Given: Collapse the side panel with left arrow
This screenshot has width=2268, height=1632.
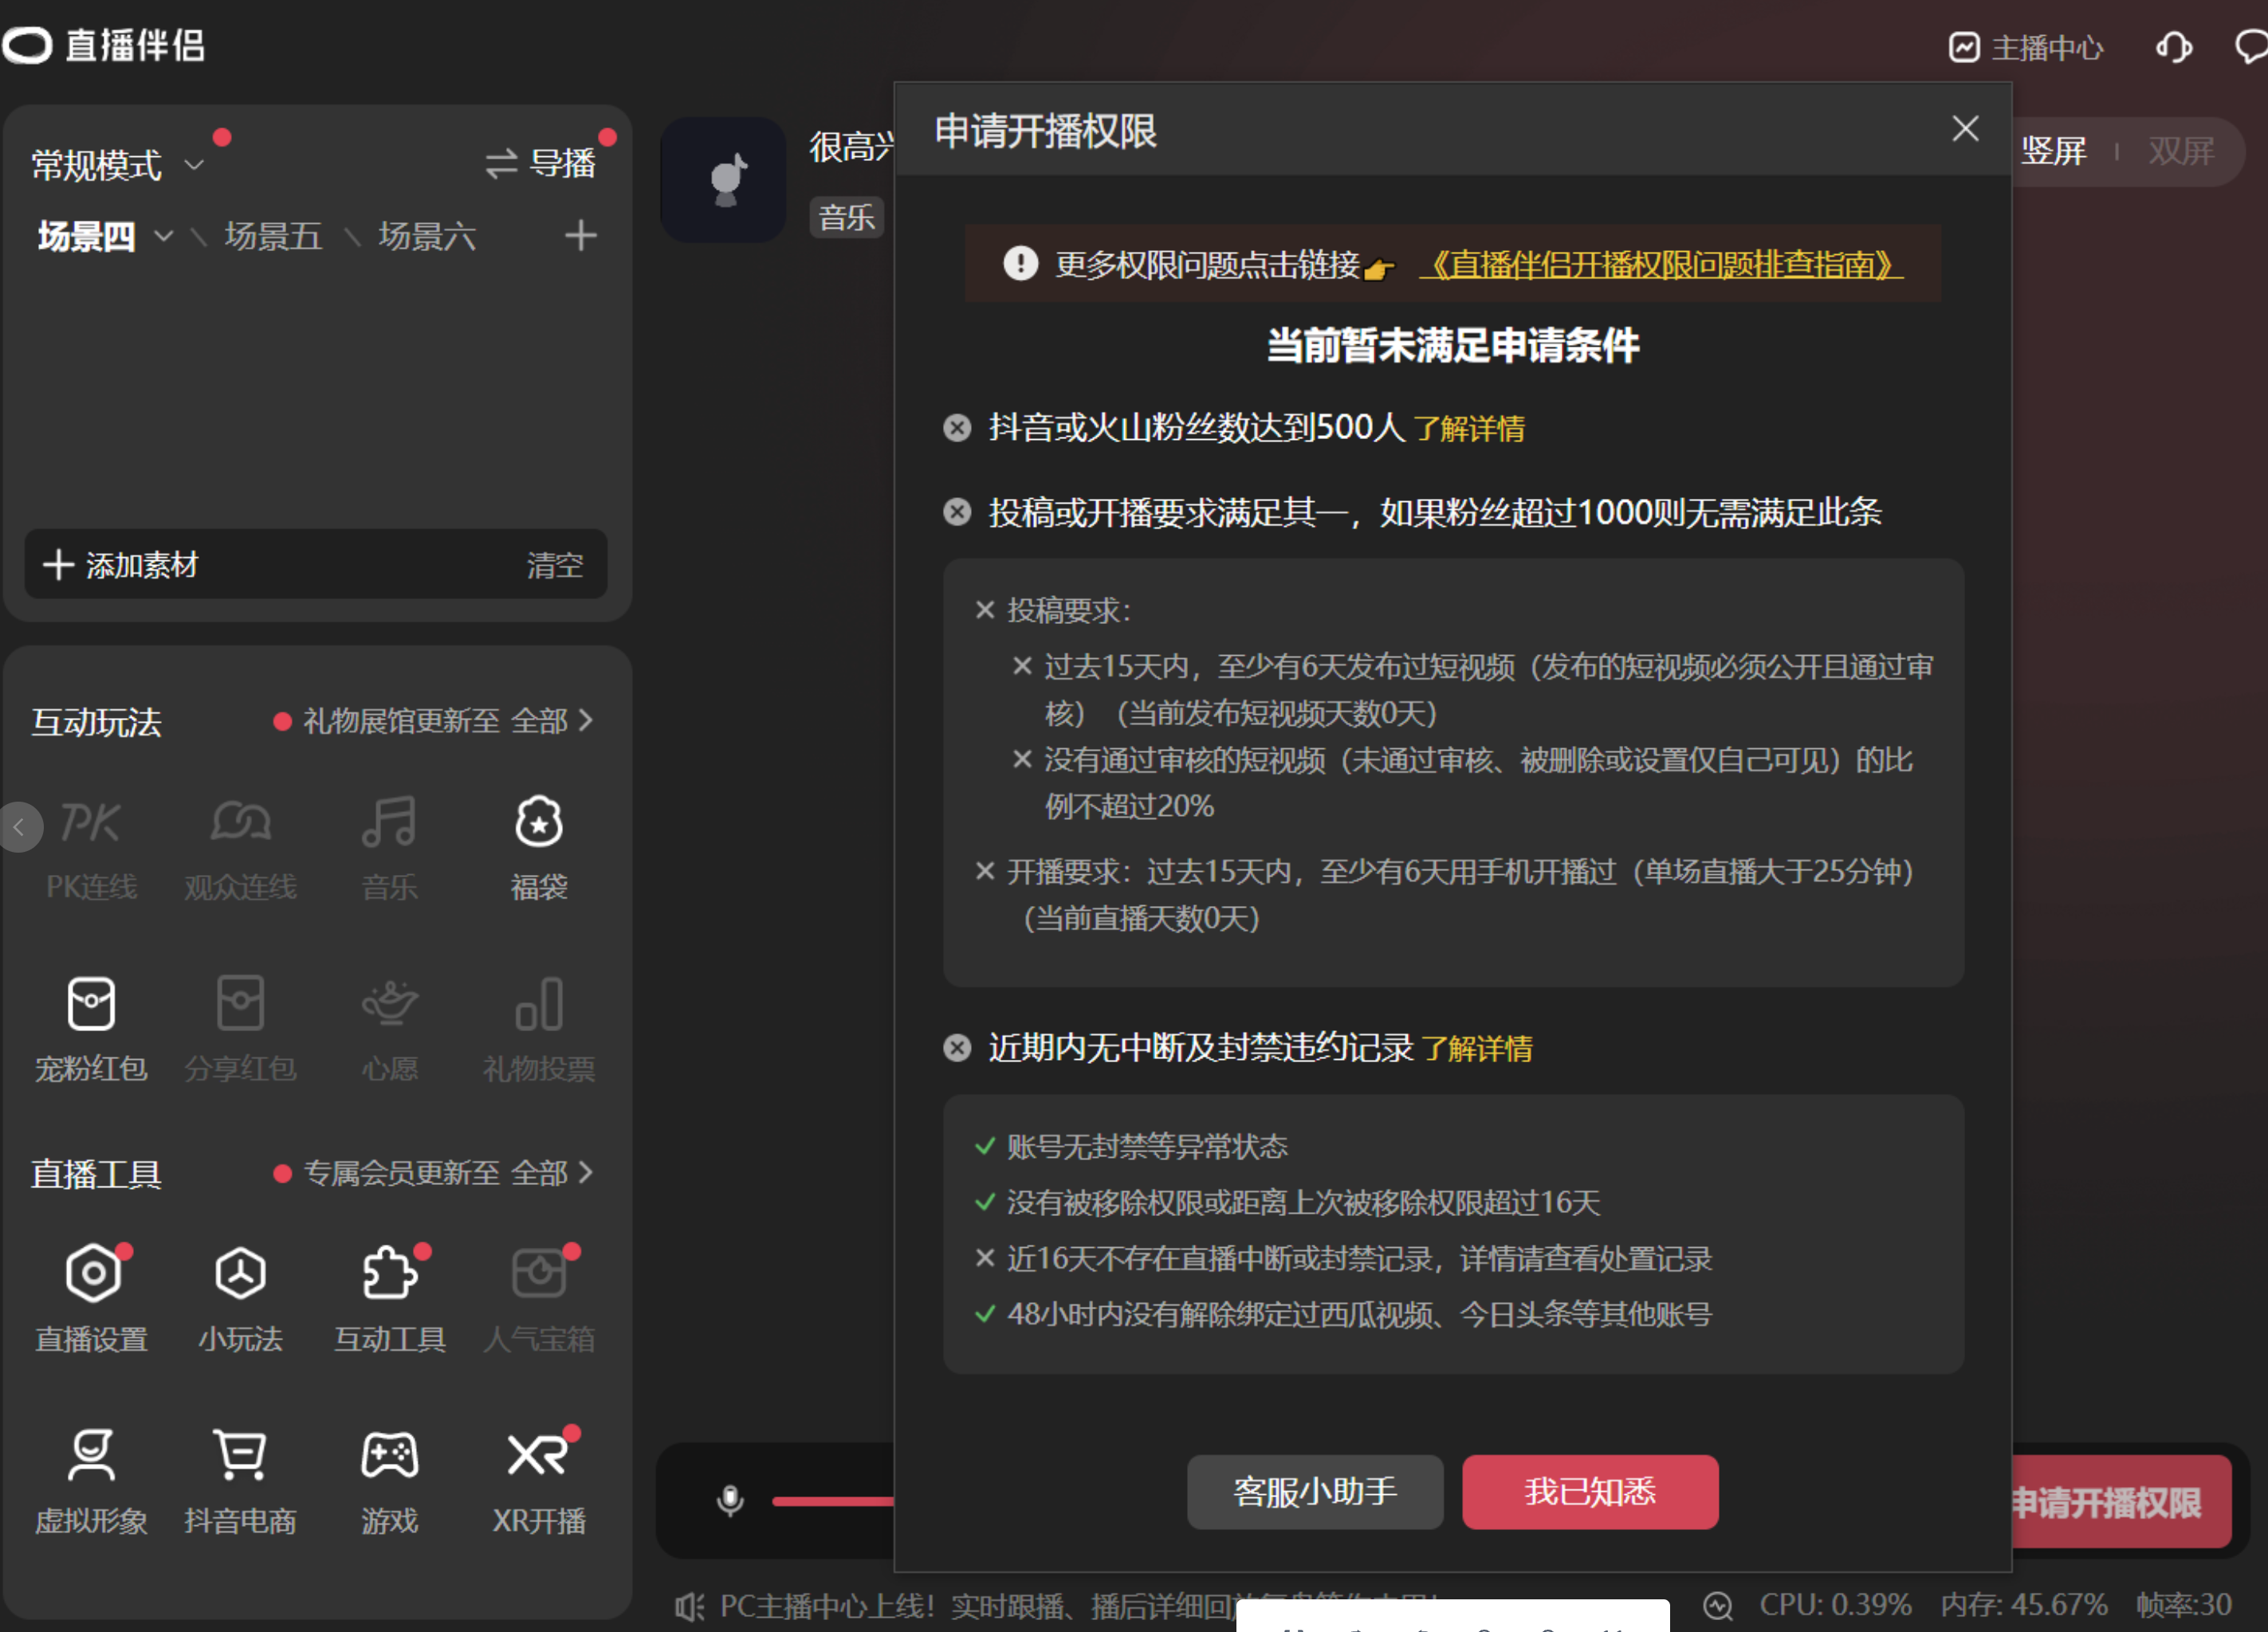Looking at the screenshot, I should [20, 826].
